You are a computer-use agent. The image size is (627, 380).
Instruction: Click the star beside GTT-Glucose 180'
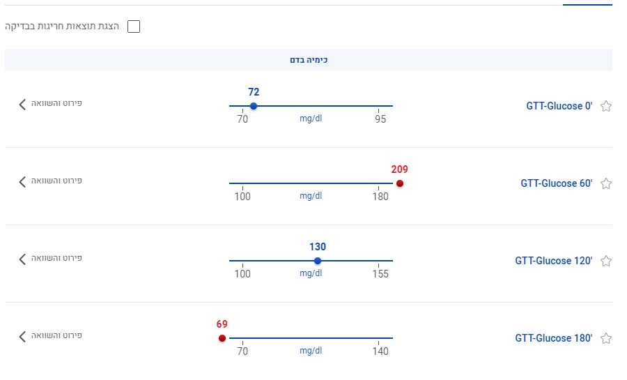tap(606, 339)
